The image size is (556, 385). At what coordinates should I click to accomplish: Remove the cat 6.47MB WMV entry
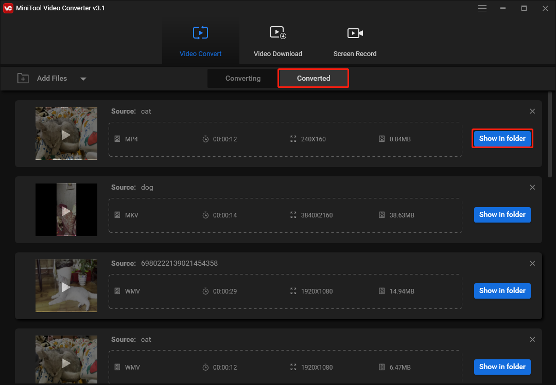click(532, 340)
